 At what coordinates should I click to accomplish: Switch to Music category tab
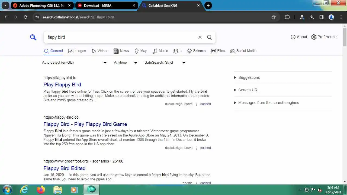tap(160, 51)
